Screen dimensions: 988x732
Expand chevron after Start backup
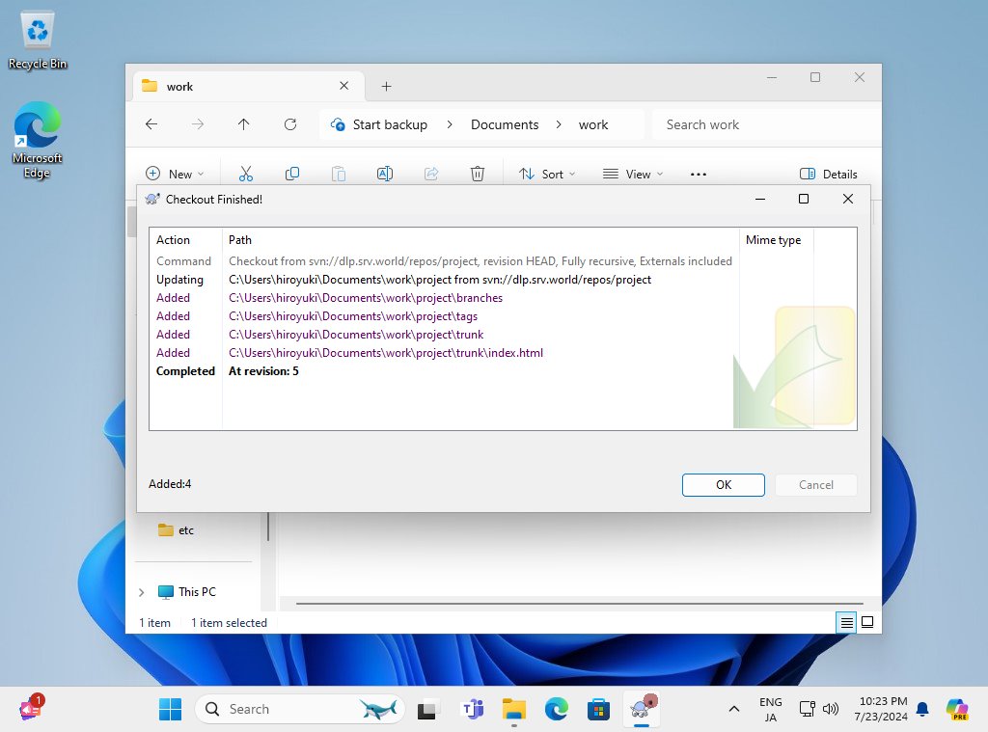450,124
